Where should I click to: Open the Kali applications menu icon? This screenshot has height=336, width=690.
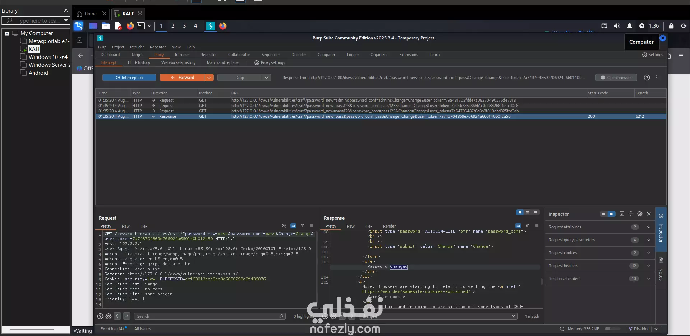(x=78, y=26)
